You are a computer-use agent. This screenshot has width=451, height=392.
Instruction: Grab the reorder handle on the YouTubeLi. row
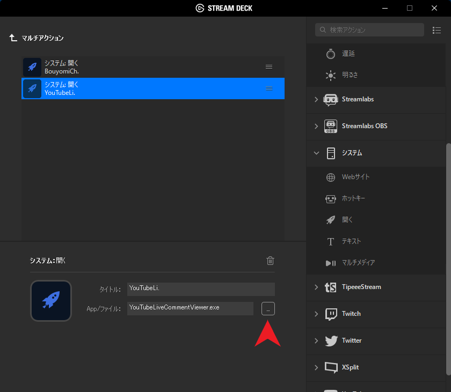(x=269, y=88)
